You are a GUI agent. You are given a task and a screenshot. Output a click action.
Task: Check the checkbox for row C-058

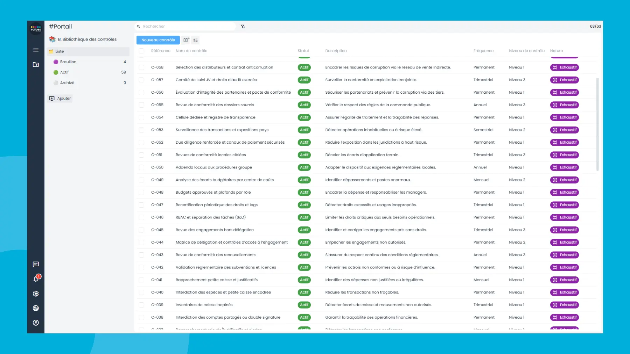click(141, 67)
